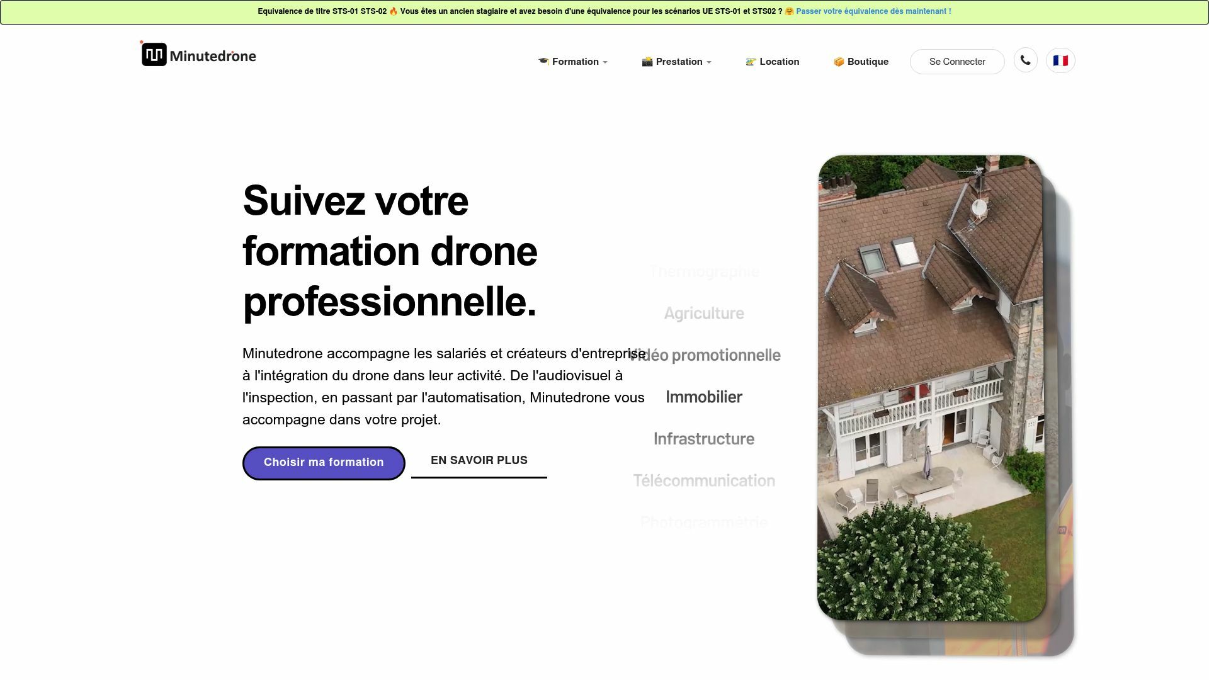The image size is (1209, 680).
Task: Click the phone icon in the header
Action: pyautogui.click(x=1025, y=60)
